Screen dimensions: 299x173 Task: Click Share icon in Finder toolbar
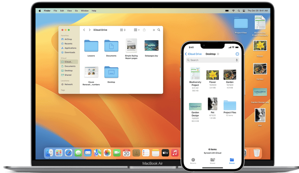pos(144,30)
